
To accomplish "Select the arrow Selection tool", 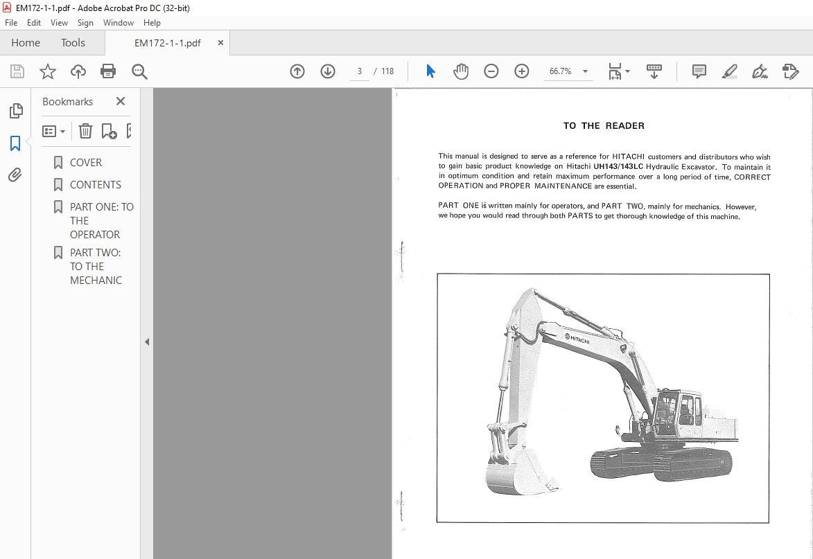I will [430, 71].
